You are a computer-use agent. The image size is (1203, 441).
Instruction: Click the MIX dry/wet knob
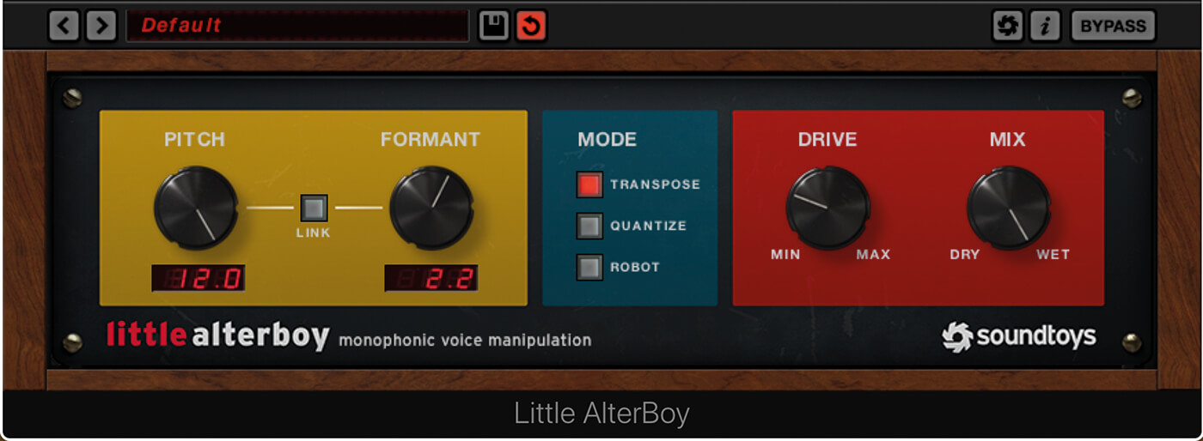pyautogui.click(x=1009, y=208)
